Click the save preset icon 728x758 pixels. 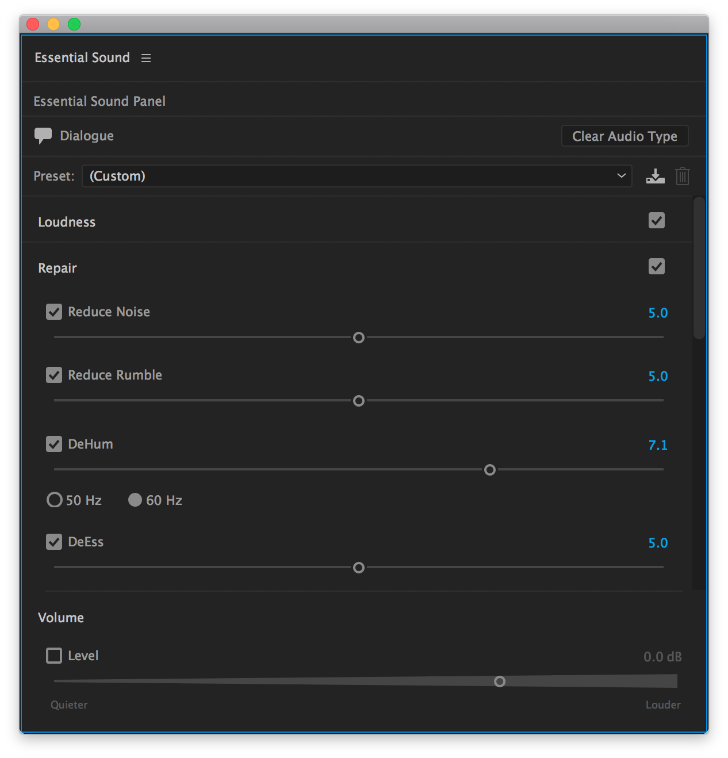[x=655, y=176]
